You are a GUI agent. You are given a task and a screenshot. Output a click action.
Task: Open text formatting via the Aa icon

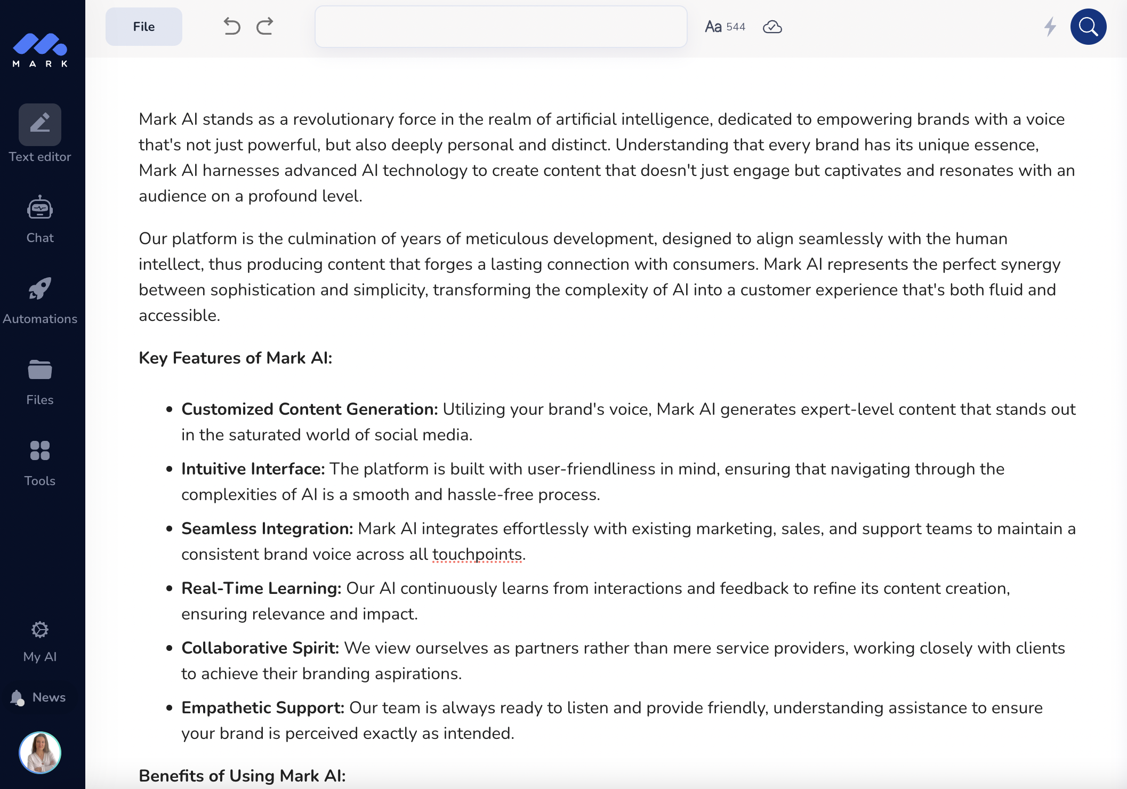click(x=712, y=26)
